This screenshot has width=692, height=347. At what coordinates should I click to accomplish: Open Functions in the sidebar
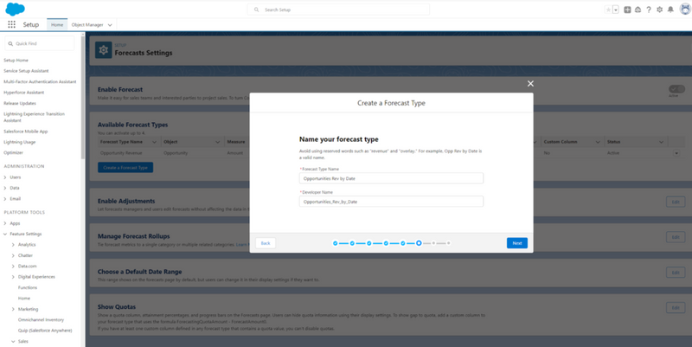click(x=28, y=287)
